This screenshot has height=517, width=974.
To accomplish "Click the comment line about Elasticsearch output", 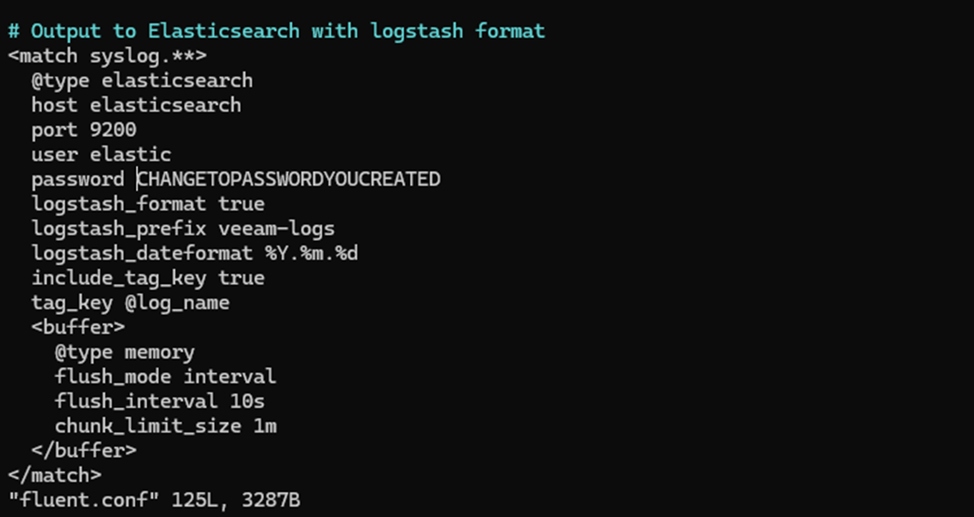I will [276, 31].
